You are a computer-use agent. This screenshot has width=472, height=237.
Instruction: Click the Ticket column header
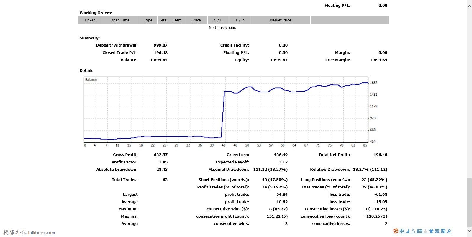[90, 20]
